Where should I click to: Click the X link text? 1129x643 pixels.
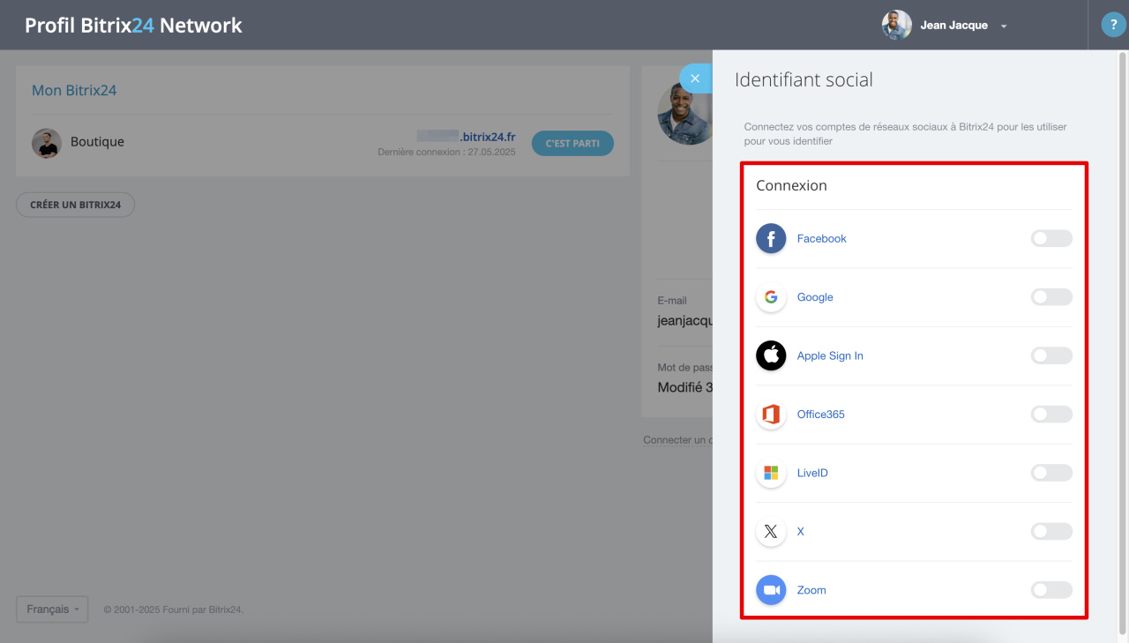click(x=801, y=532)
